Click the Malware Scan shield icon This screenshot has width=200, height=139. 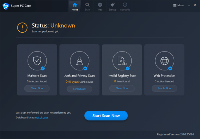click(x=37, y=61)
